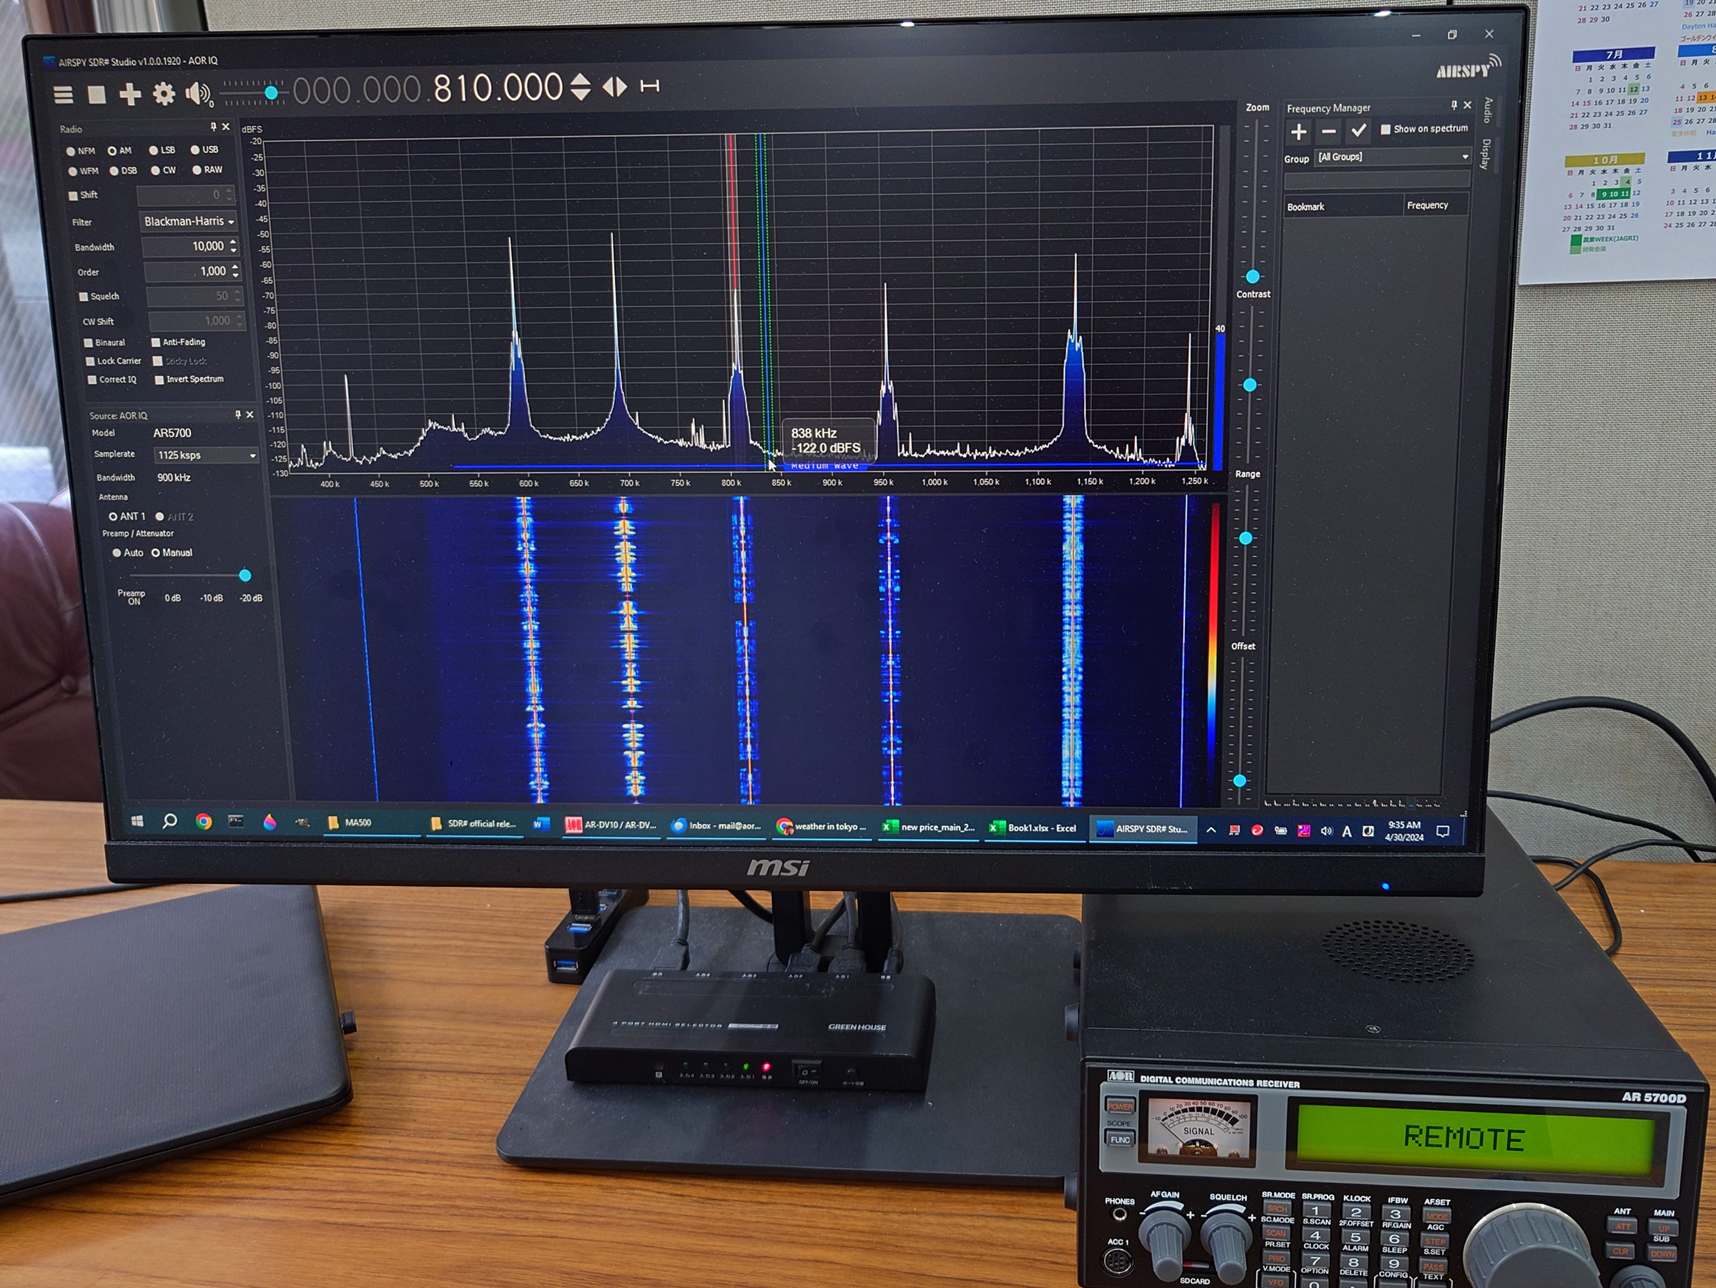Screen dimensions: 1716x1288
Task: Close the Radio panel
Action: (226, 127)
